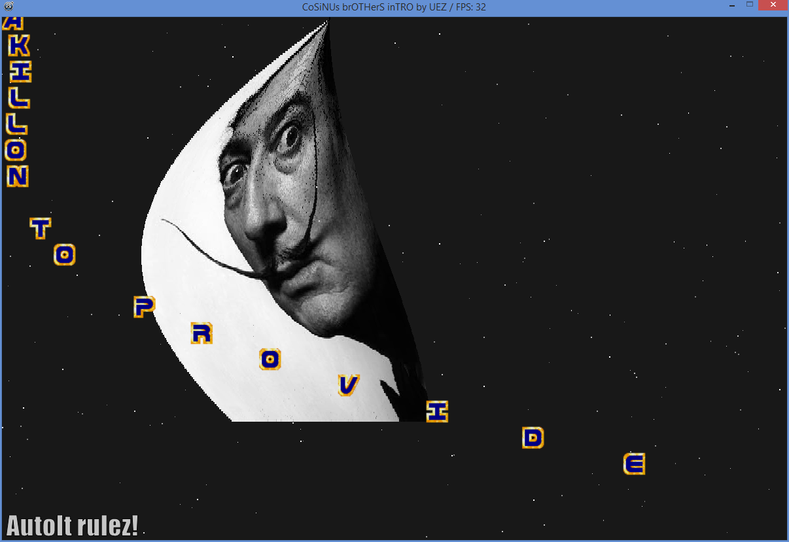Select the scrolling letter E
This screenshot has height=542, width=789.
coord(634,464)
